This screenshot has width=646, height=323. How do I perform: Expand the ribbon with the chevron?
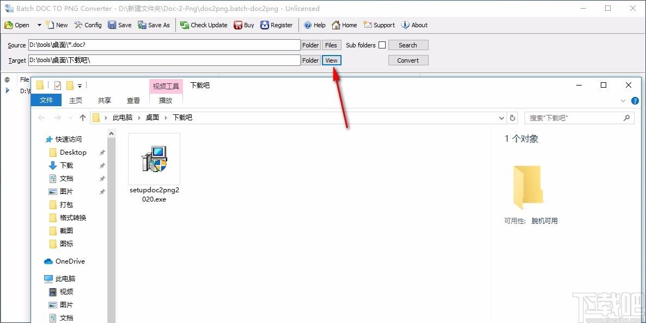[623, 101]
